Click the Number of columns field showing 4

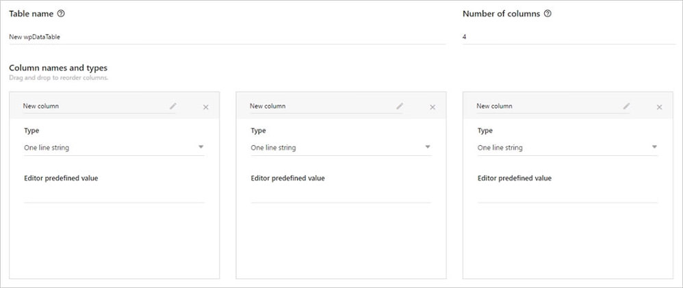coord(569,37)
